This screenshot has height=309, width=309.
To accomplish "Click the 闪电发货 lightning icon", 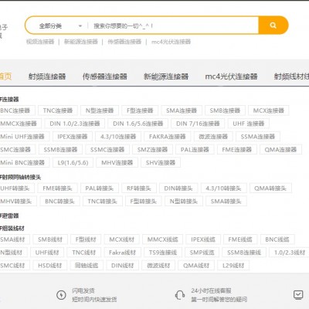I will click(61, 295).
